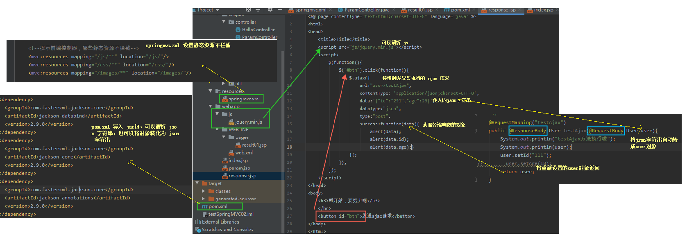Click the locate/scroll-from-source icon in Project panel

pos(249,10)
